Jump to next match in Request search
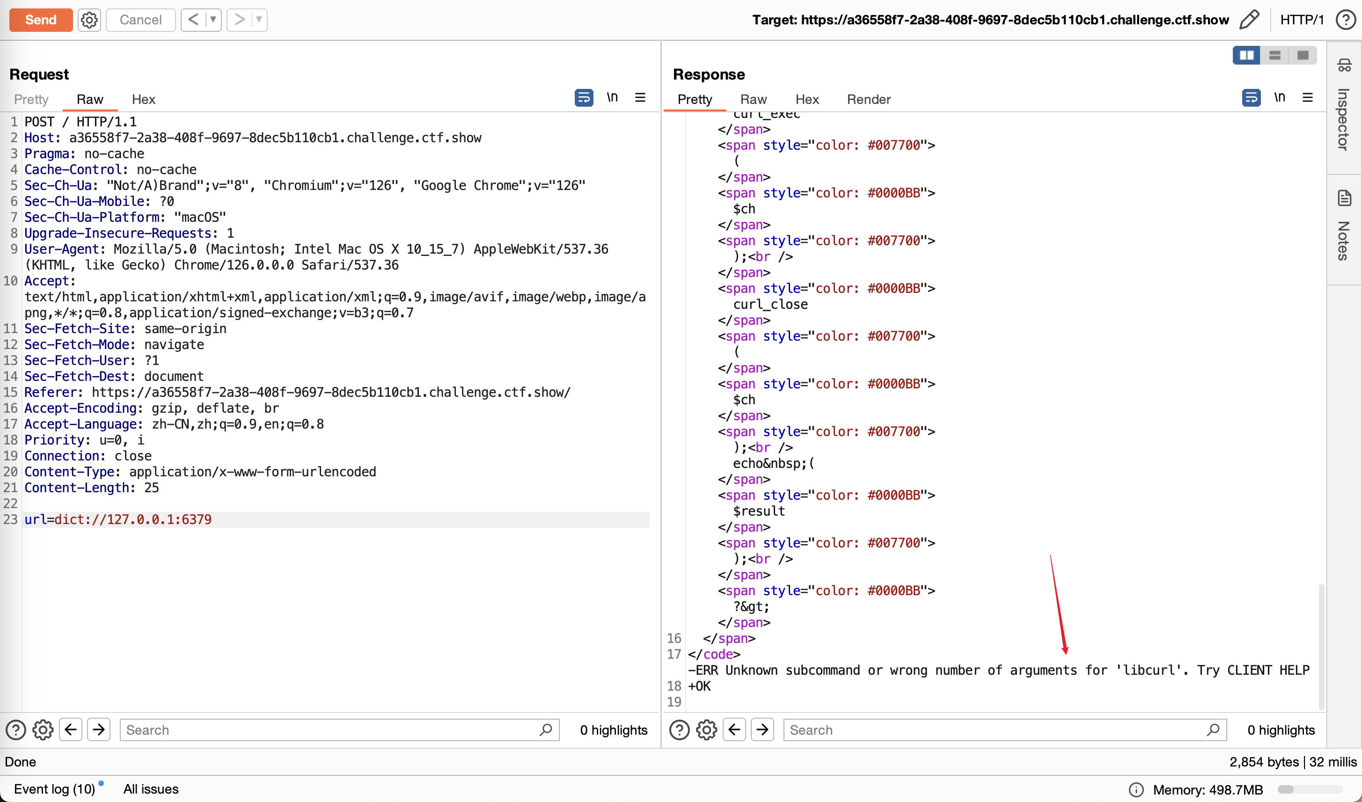Screen dimensions: 1362x802 [99, 730]
